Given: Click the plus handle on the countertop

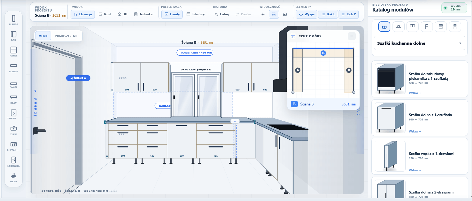Looking at the screenshot, I should click(235, 122).
